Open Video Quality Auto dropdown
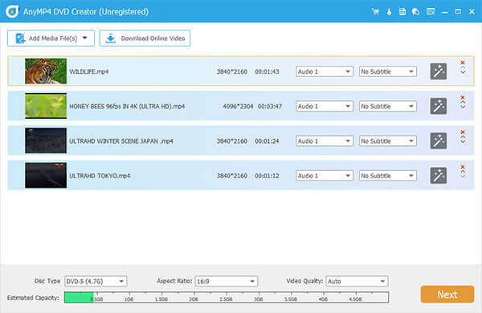 click(x=357, y=281)
